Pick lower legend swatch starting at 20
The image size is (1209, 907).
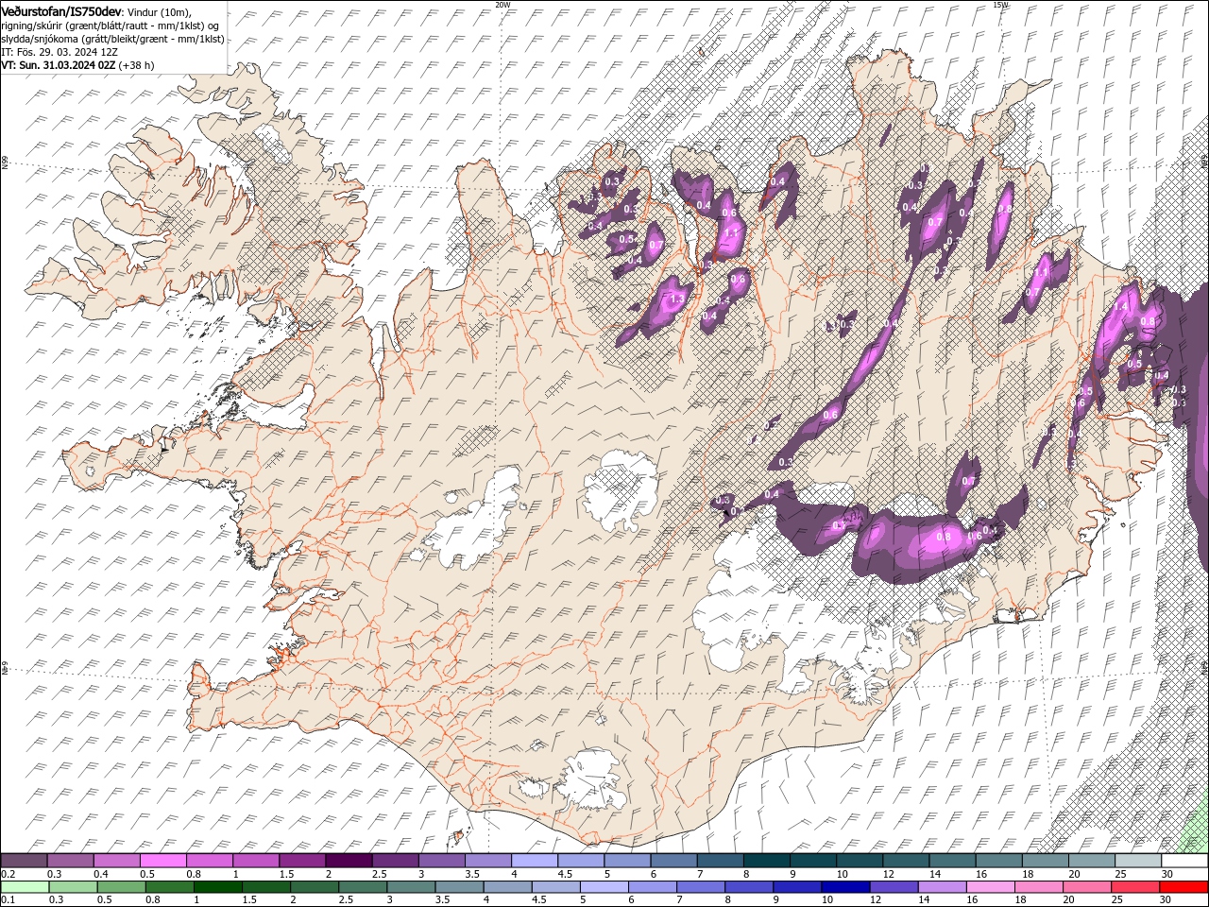[x=1086, y=887]
